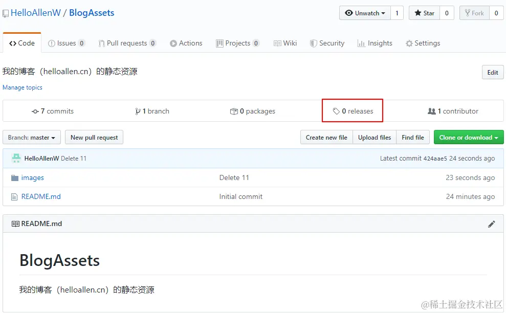Click the Issues count badge 0
This screenshot has width=506, height=313.
point(82,43)
